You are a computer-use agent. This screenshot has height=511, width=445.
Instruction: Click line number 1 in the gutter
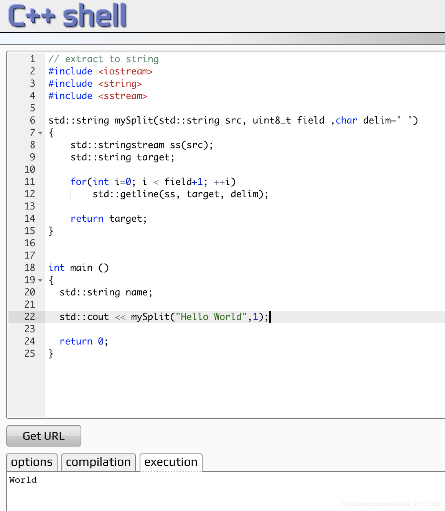pyautogui.click(x=32, y=59)
